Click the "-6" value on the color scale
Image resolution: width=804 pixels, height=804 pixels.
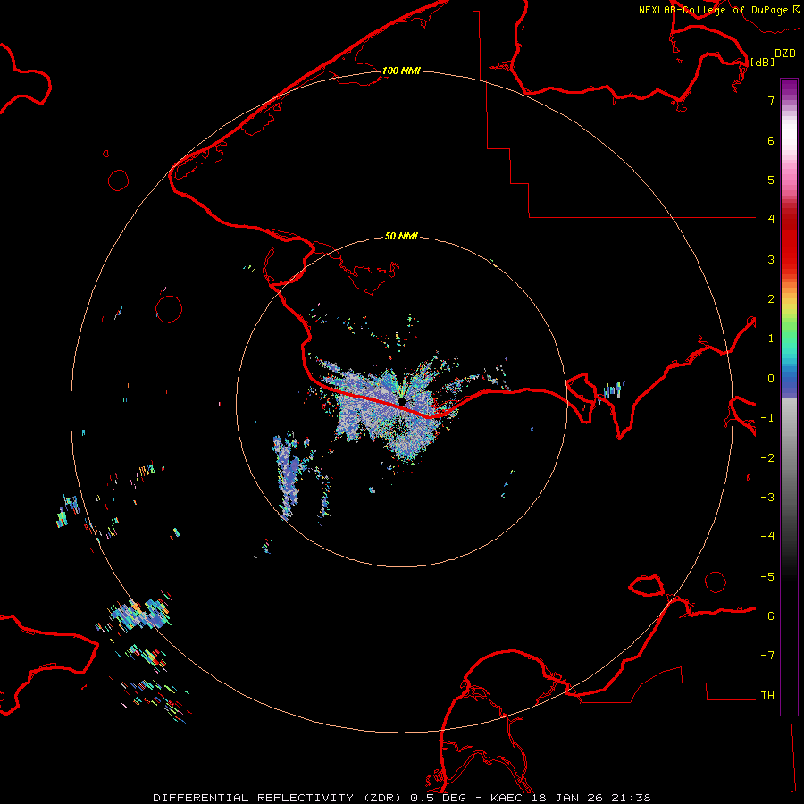coord(767,616)
